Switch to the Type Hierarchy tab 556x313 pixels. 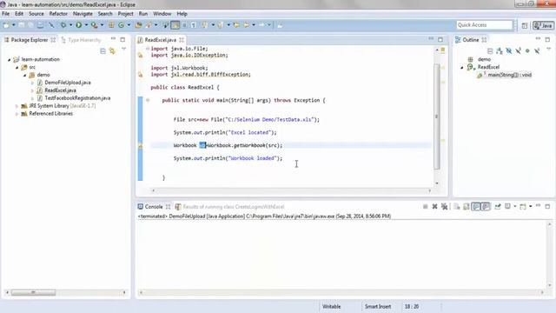(x=82, y=40)
